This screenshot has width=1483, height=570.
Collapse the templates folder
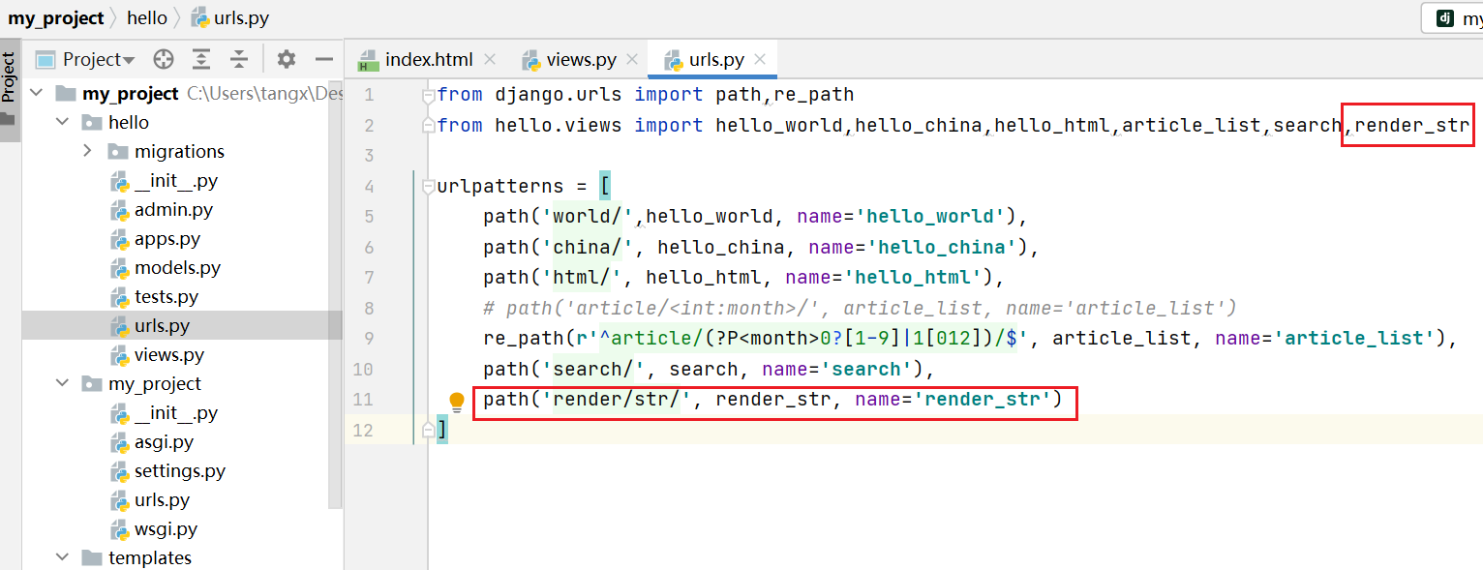click(62, 557)
